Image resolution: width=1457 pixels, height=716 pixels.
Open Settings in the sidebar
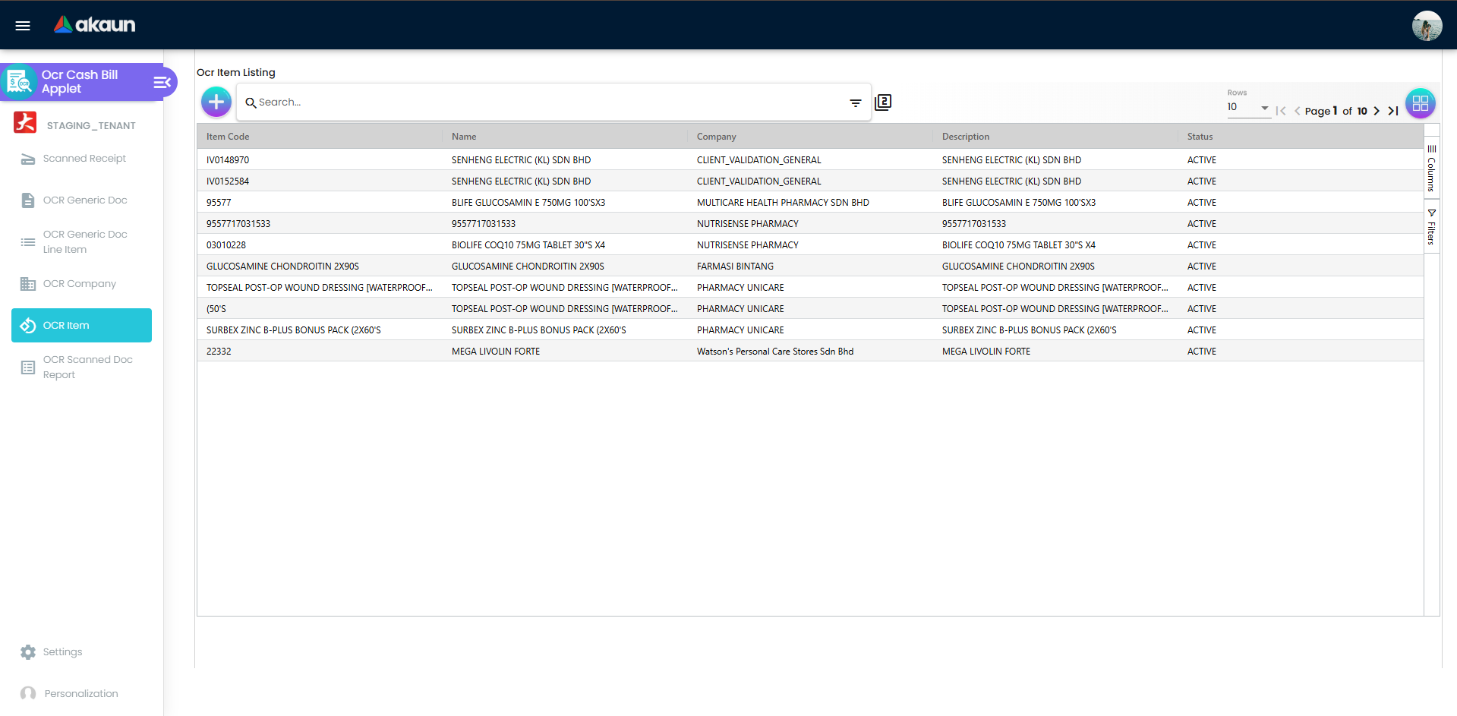click(x=82, y=652)
